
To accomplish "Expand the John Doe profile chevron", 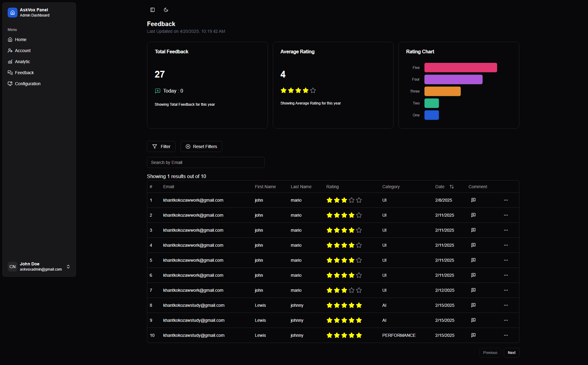I will [x=68, y=267].
